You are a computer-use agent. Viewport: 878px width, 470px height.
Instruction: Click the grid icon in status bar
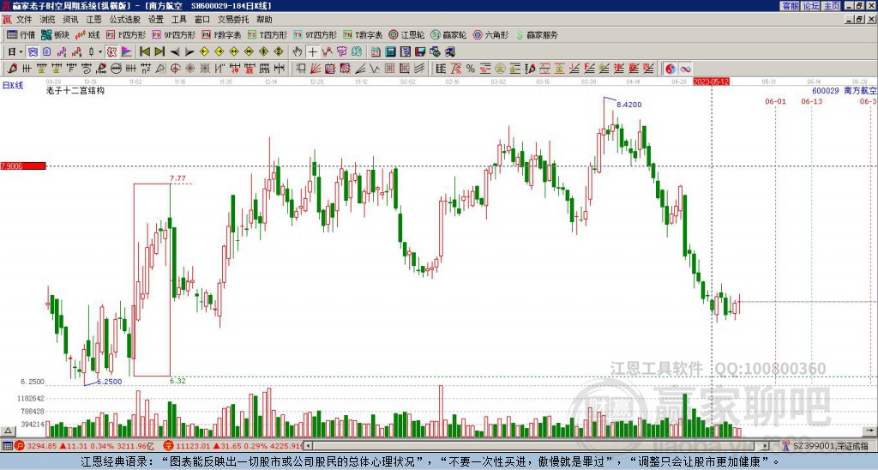click(7, 446)
